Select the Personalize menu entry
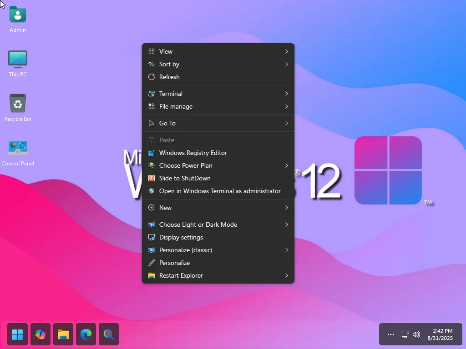The width and height of the screenshot is (466, 349). [218, 263]
